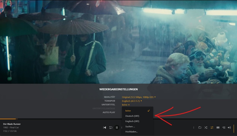Click the paused video frame

[x=118, y=42]
